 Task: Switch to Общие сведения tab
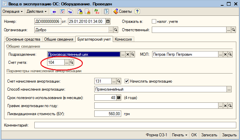(x=59, y=39)
